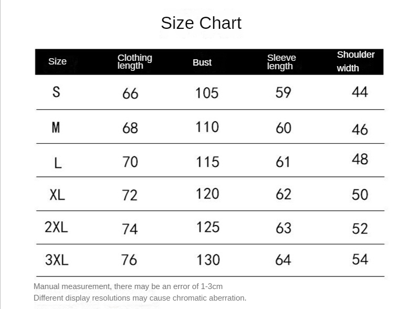Click bust value 105 for size S
This screenshot has width=420, height=309.
[x=207, y=93]
